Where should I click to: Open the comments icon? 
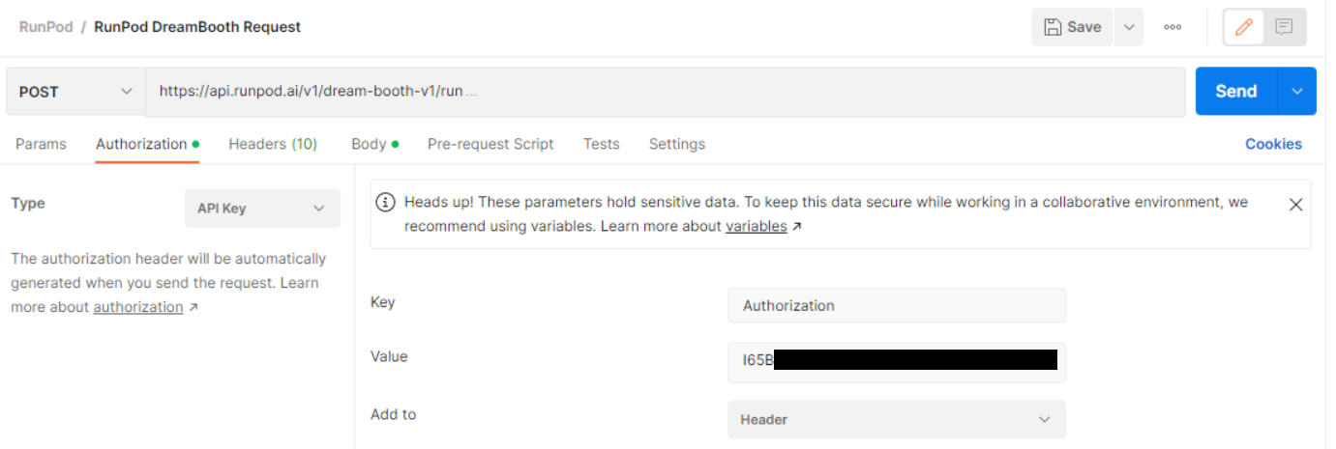click(x=1284, y=27)
